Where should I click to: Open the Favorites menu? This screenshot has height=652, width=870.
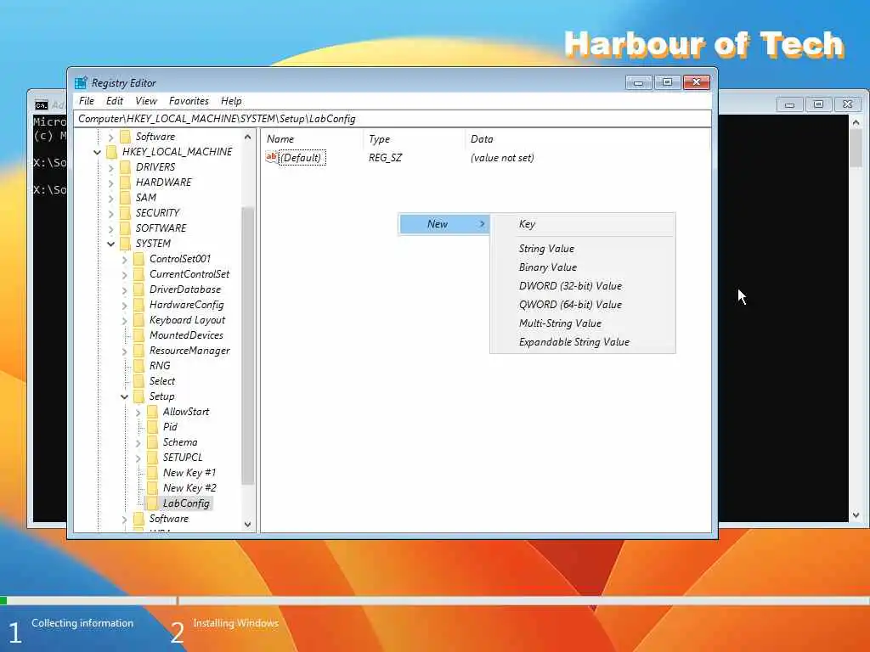pos(189,101)
